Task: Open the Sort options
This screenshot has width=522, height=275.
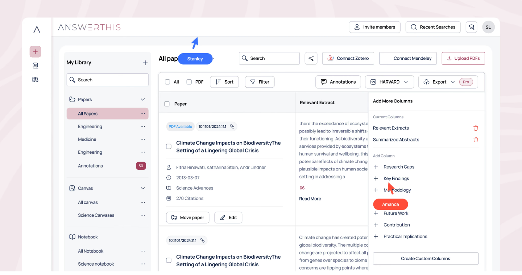Action: (x=224, y=82)
